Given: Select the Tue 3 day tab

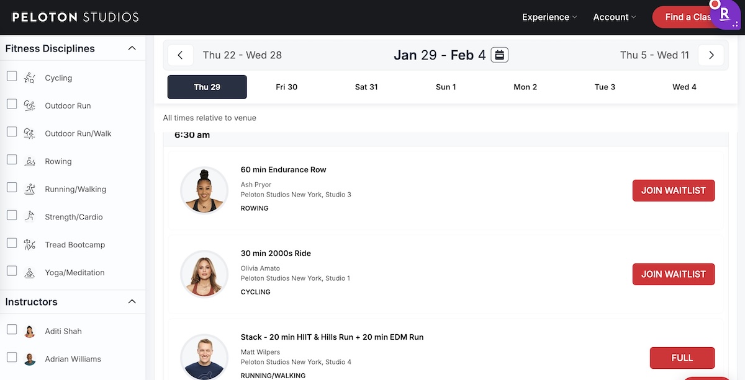Looking at the screenshot, I should click(605, 87).
